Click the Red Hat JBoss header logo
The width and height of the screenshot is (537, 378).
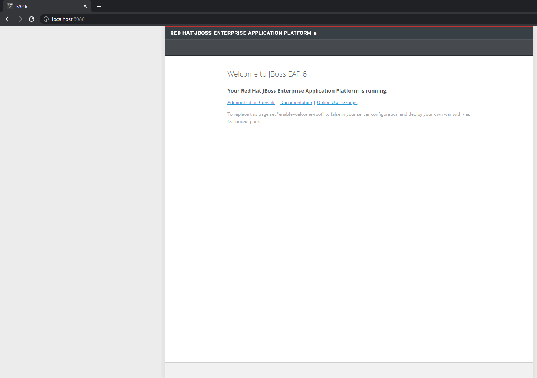point(243,33)
